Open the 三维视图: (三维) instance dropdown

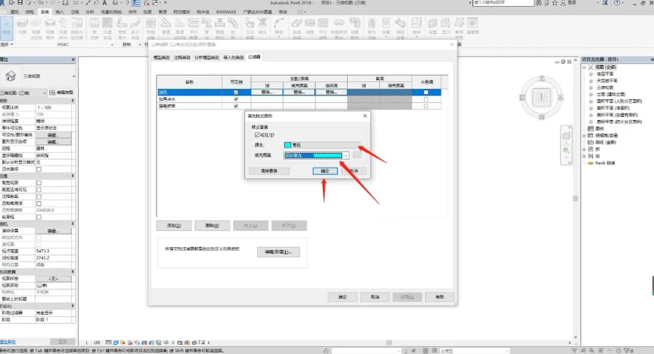pyautogui.click(x=44, y=92)
